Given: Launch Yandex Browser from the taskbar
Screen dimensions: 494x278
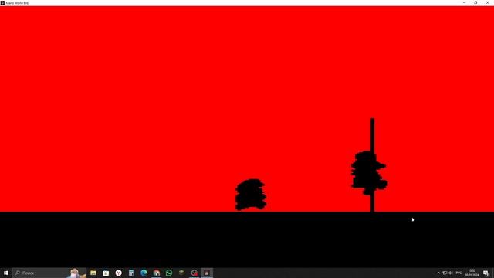Looking at the screenshot, I should coord(118,273).
